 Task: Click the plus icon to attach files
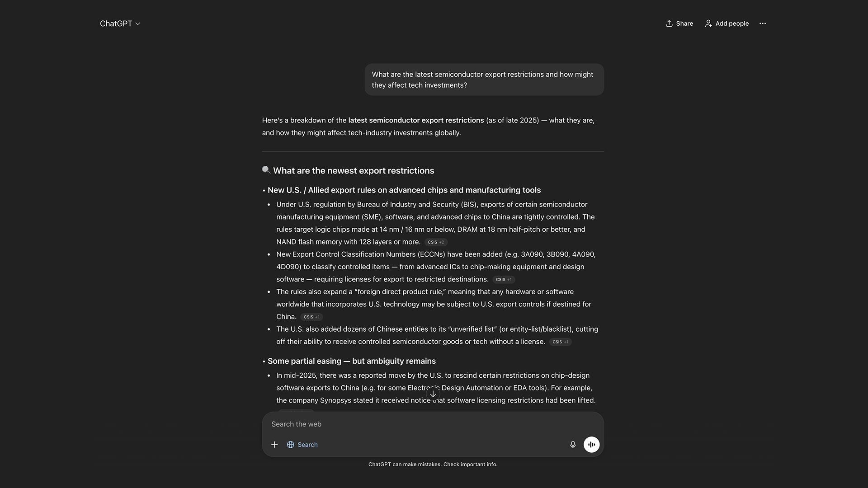pyautogui.click(x=274, y=444)
